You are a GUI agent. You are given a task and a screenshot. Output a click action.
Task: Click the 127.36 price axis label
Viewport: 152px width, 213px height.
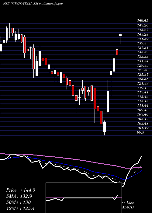(143, 70)
